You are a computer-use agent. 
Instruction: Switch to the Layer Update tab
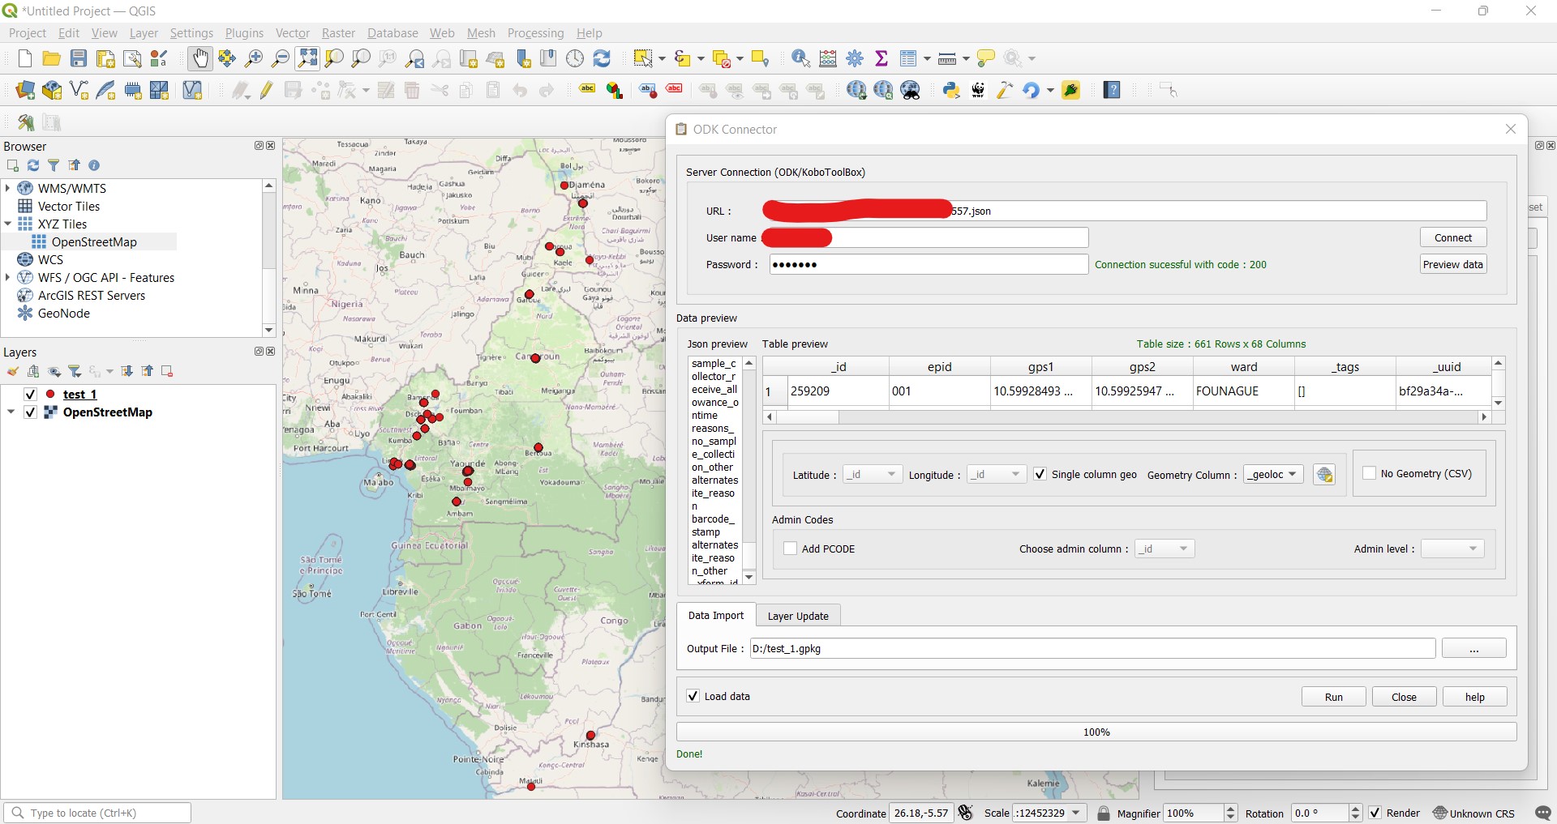(798, 616)
